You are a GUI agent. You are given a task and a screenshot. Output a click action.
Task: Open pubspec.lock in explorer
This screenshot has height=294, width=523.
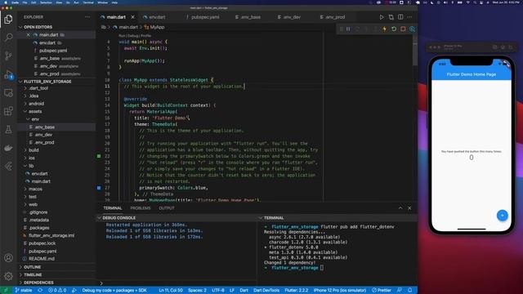click(x=42, y=243)
